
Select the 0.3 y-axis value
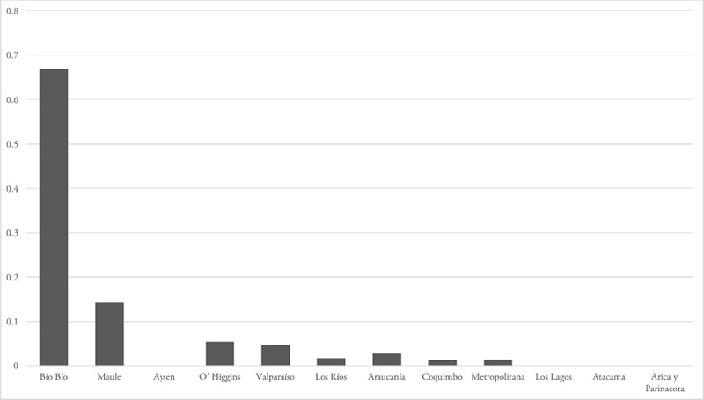(x=14, y=233)
